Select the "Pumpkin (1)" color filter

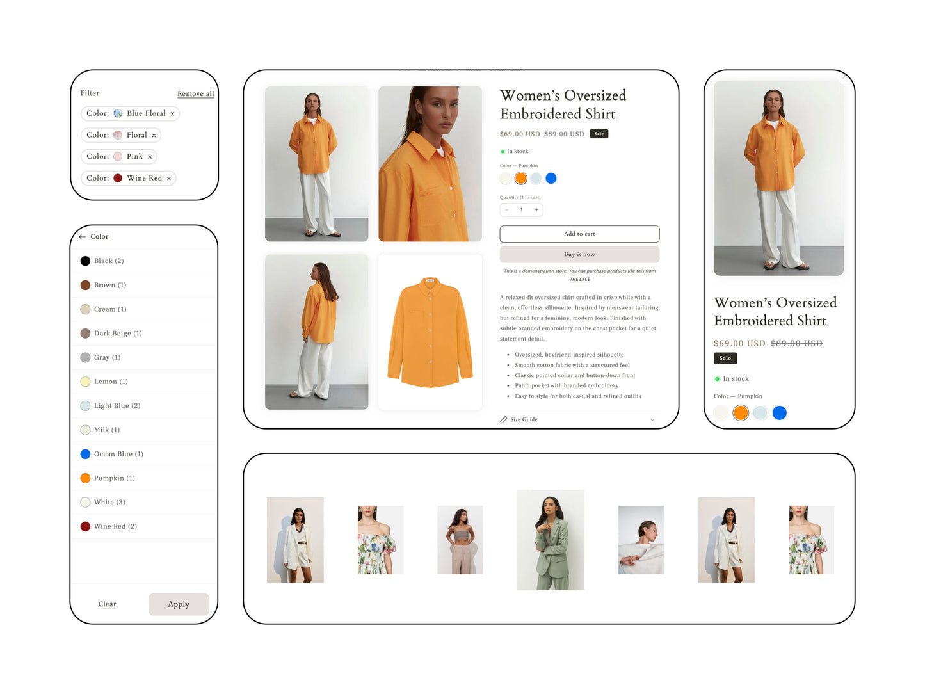point(113,478)
